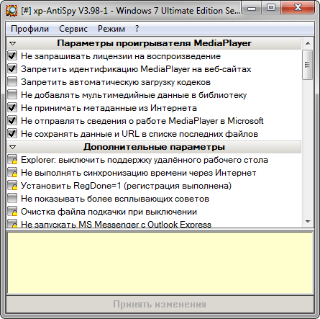Image resolution: width=320 pixels, height=319 pixels.
Task: Uncheck Запретить идентификацию MediaPlayer на веб-сайтах
Action: point(12,68)
